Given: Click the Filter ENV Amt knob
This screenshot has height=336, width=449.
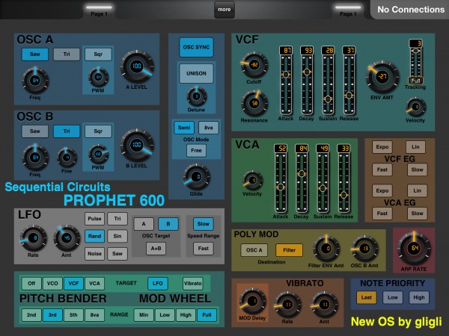Looking at the screenshot, I should point(326,249).
